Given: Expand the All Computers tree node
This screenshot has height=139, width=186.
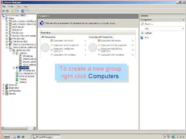Looking at the screenshot, I should pos(17,71).
